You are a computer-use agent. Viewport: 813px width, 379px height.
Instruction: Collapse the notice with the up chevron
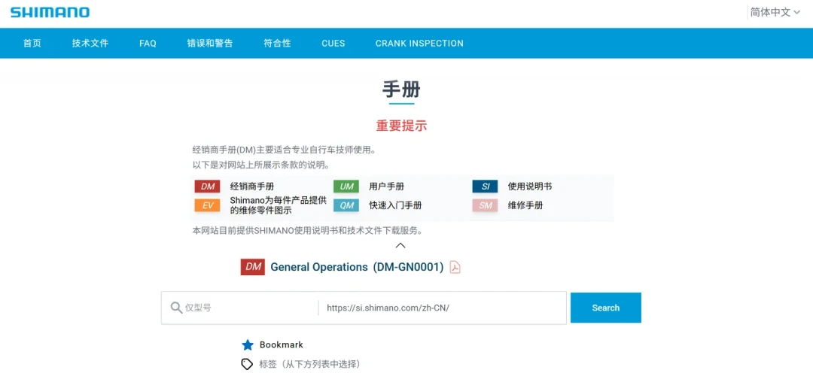pos(400,245)
